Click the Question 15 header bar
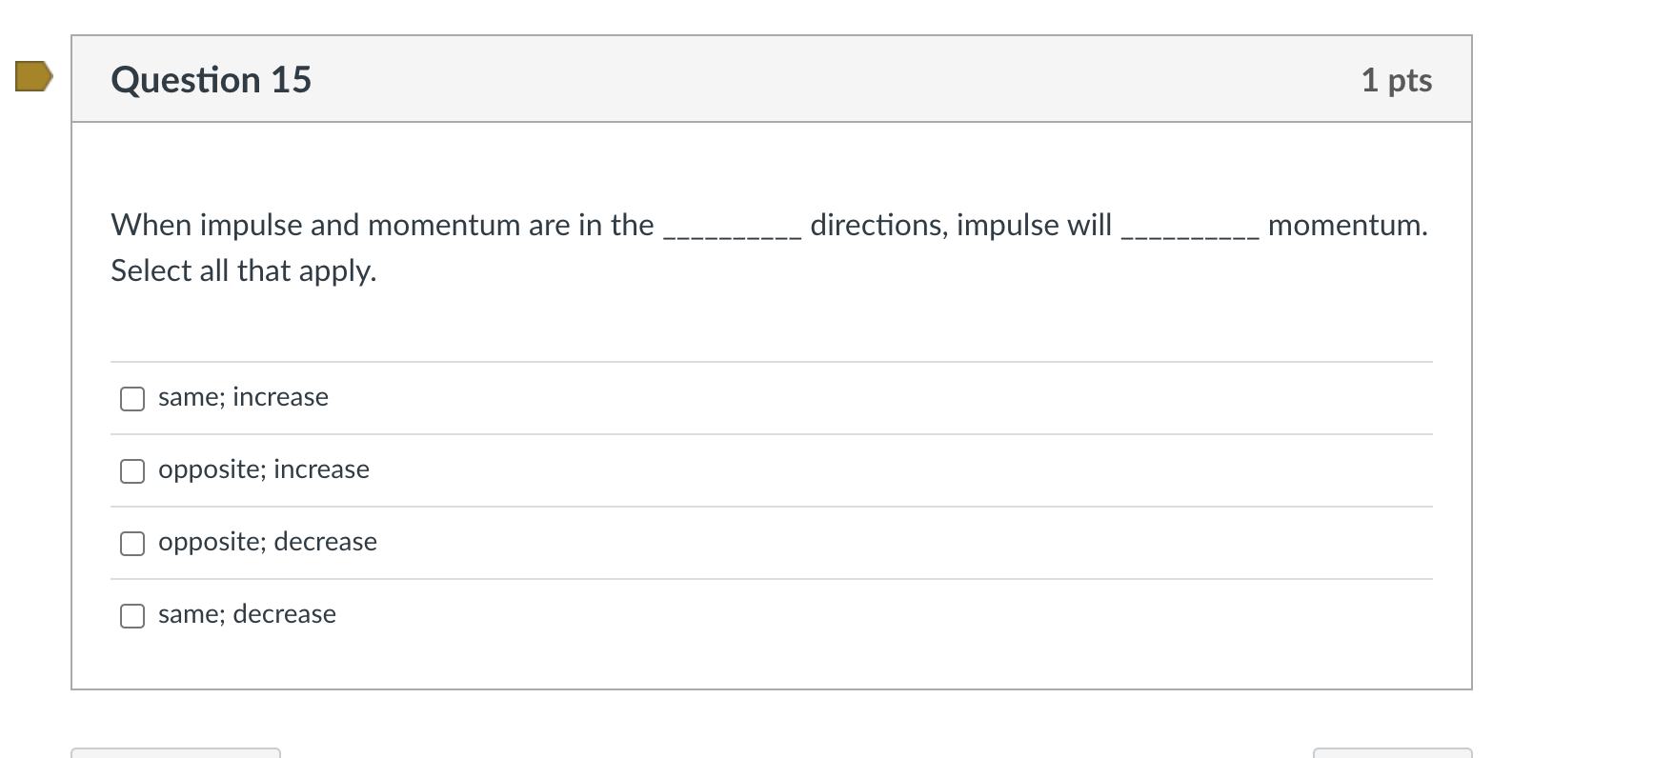Screen dimensions: 1654x758 (x=772, y=79)
